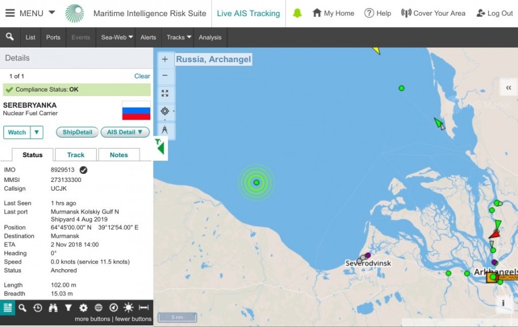
Task: Click the fullscreen map expand icon
Action: click(165, 93)
